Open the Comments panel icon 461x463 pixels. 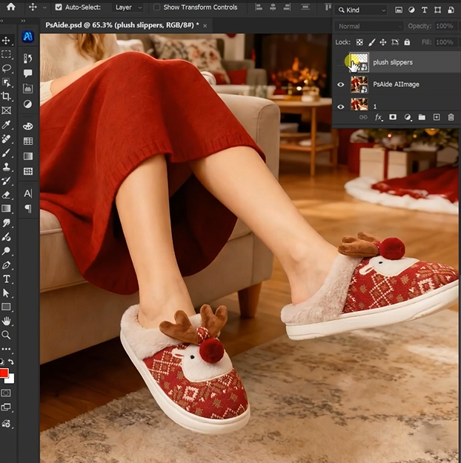pyautogui.click(x=27, y=73)
